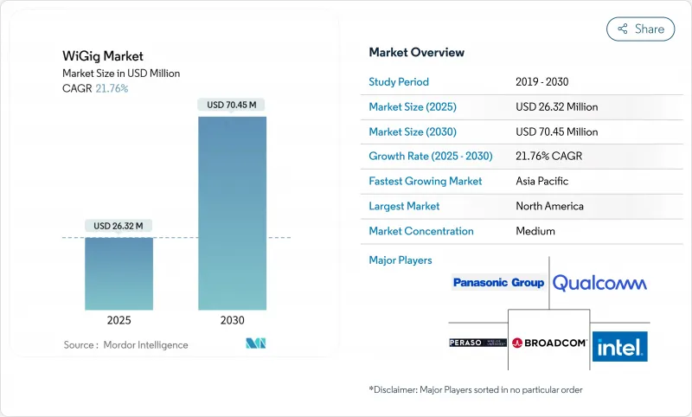Click the Market Overview heading
Screen dimensions: 692x417
tap(416, 52)
